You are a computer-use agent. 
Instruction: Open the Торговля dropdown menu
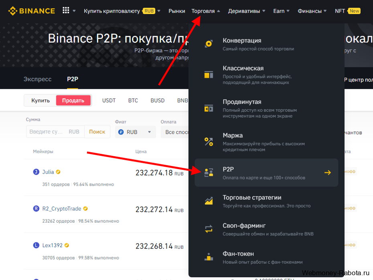click(x=206, y=11)
